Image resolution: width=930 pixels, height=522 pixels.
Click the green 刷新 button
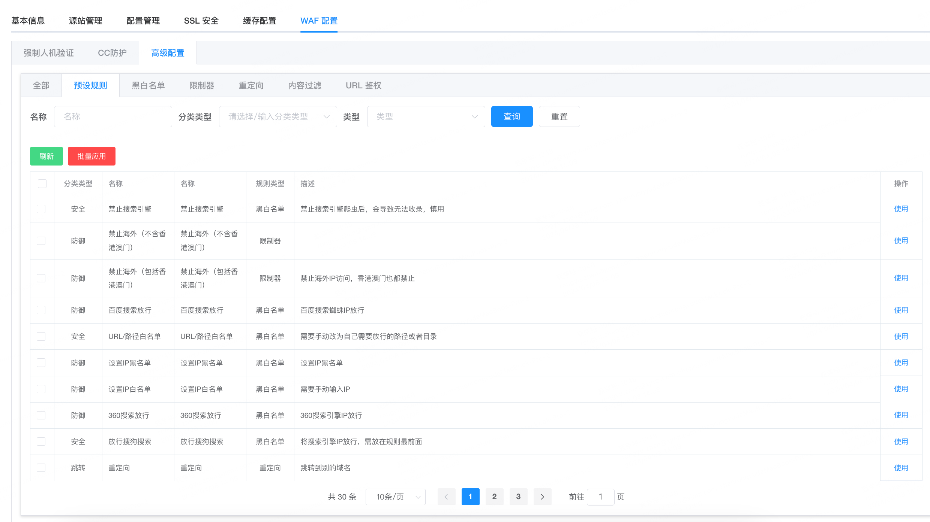[x=46, y=156]
